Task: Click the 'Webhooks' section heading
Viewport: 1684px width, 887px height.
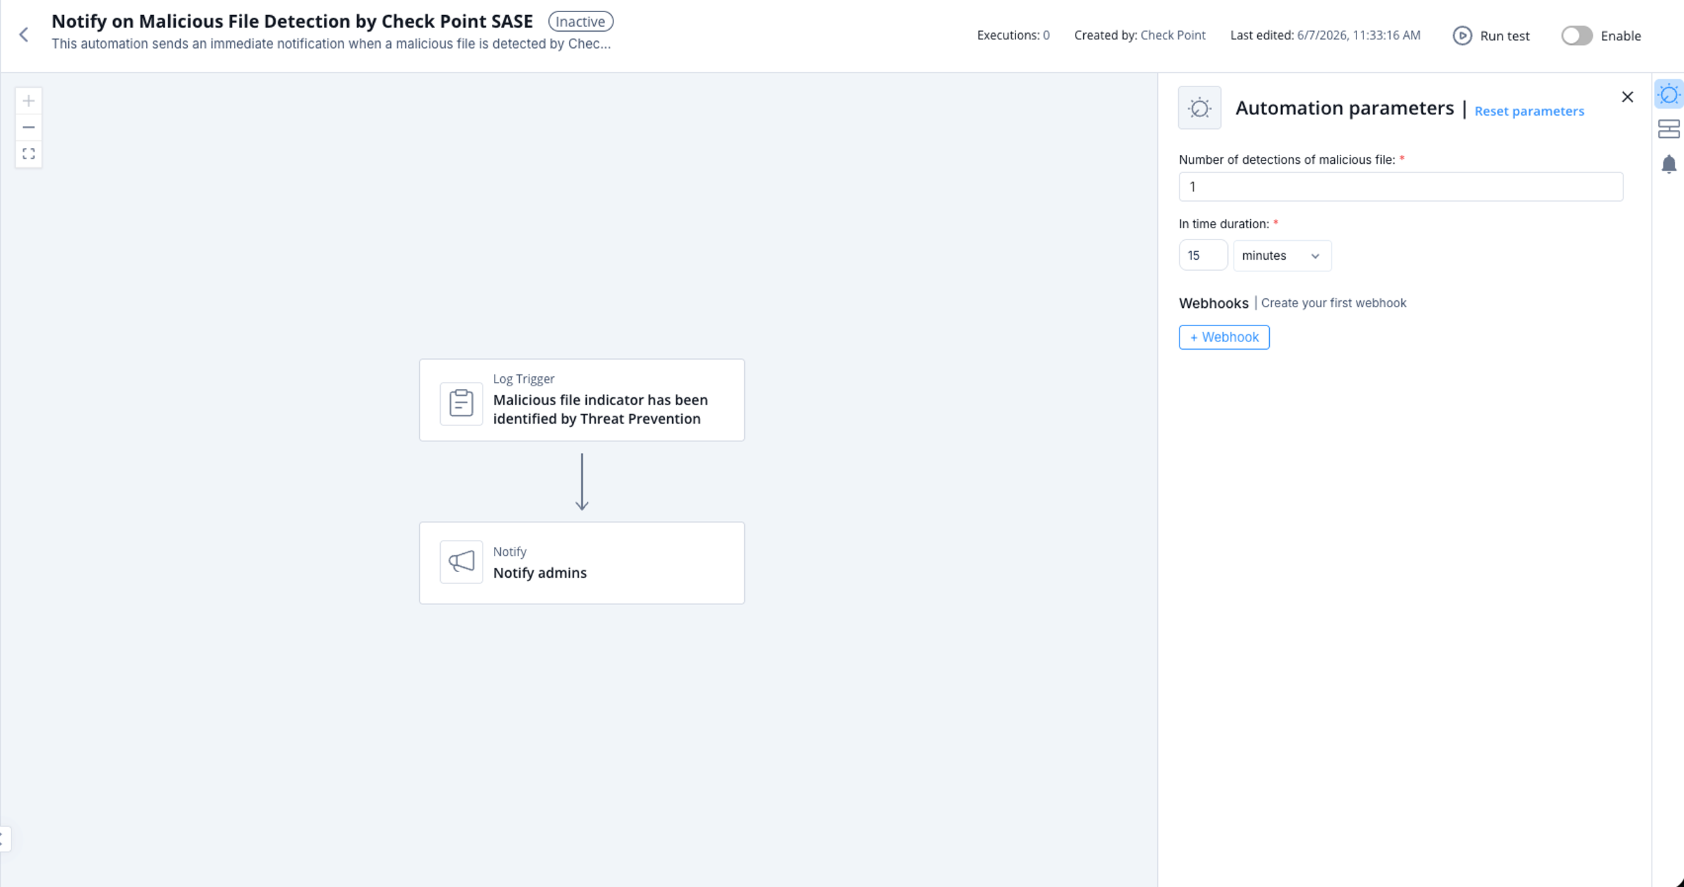Action: 1214,303
